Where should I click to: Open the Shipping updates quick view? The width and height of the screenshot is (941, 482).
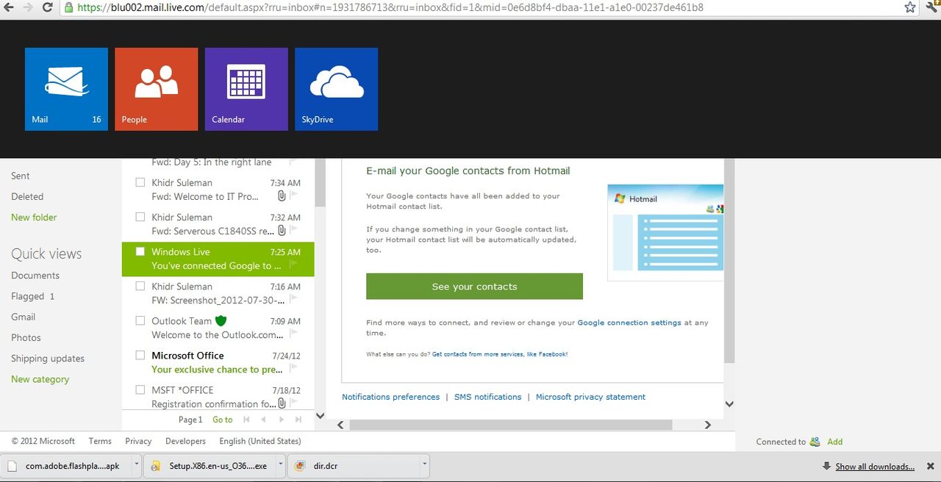click(48, 359)
